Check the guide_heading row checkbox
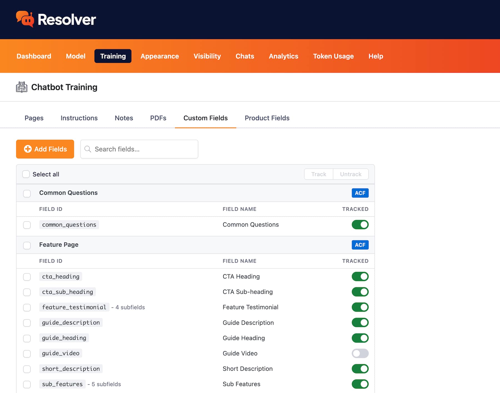The image size is (500, 393). click(x=27, y=338)
